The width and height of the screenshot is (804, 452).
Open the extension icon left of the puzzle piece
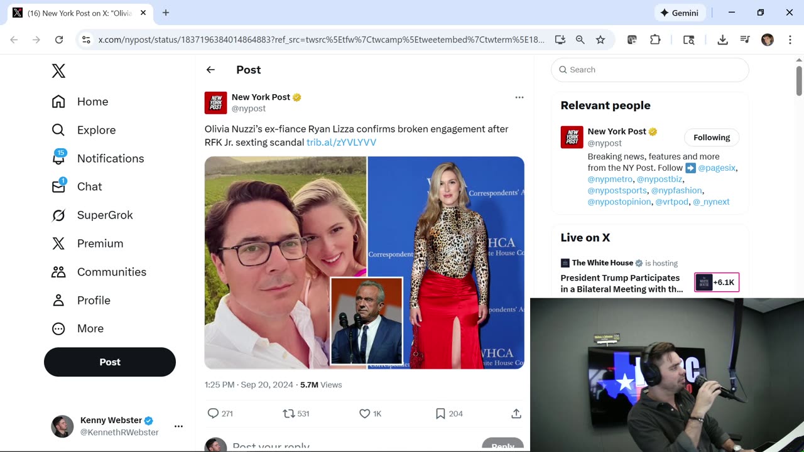click(x=633, y=40)
